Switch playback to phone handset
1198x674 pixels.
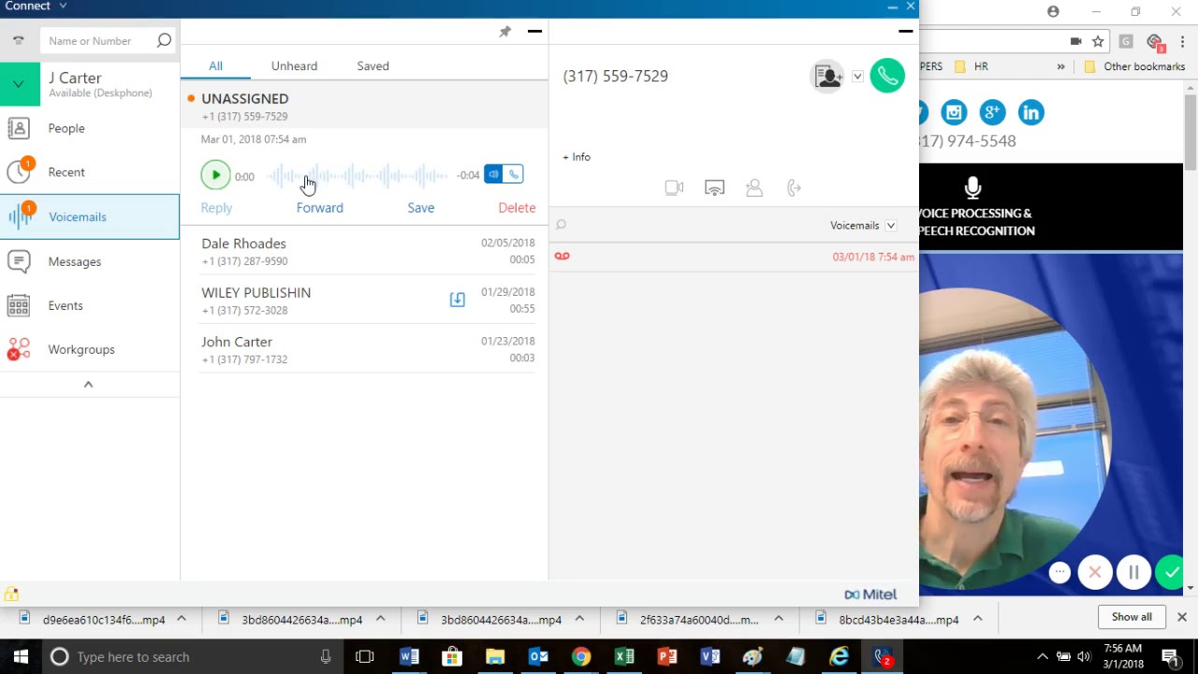(514, 174)
